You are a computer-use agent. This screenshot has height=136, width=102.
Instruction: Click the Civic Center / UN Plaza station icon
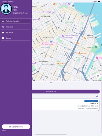coord(41,65)
